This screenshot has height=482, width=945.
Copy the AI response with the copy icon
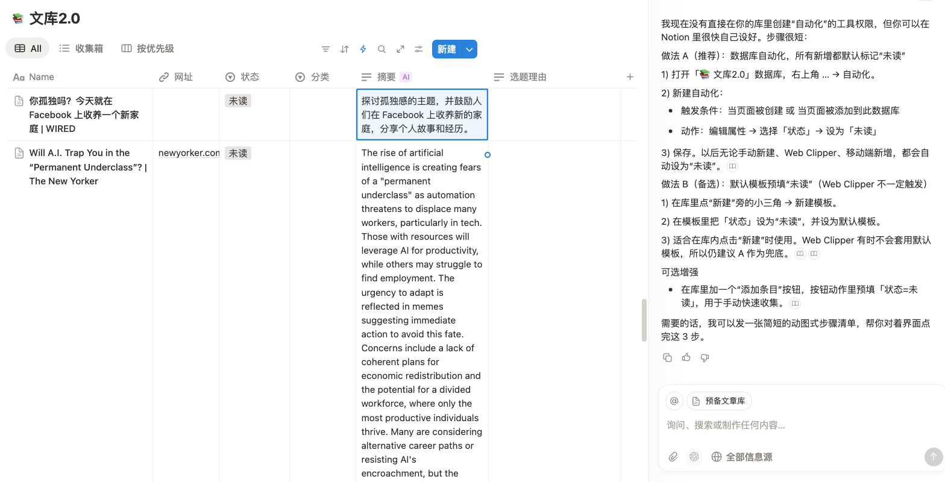point(667,357)
